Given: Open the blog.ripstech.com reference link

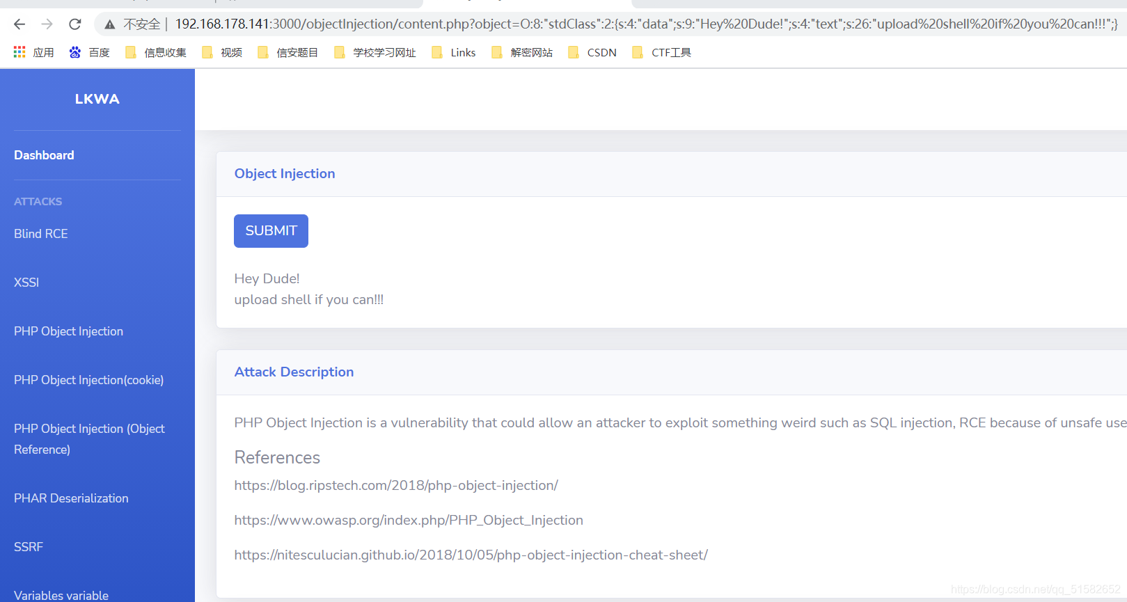Looking at the screenshot, I should click(396, 486).
